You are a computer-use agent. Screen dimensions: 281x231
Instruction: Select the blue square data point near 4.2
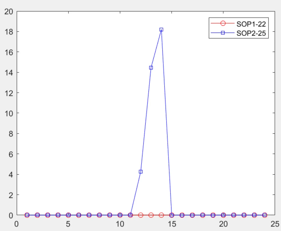point(141,172)
